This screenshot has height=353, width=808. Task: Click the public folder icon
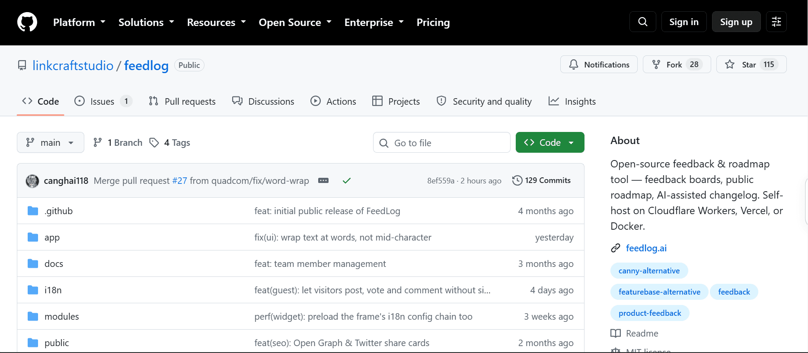[x=33, y=343]
